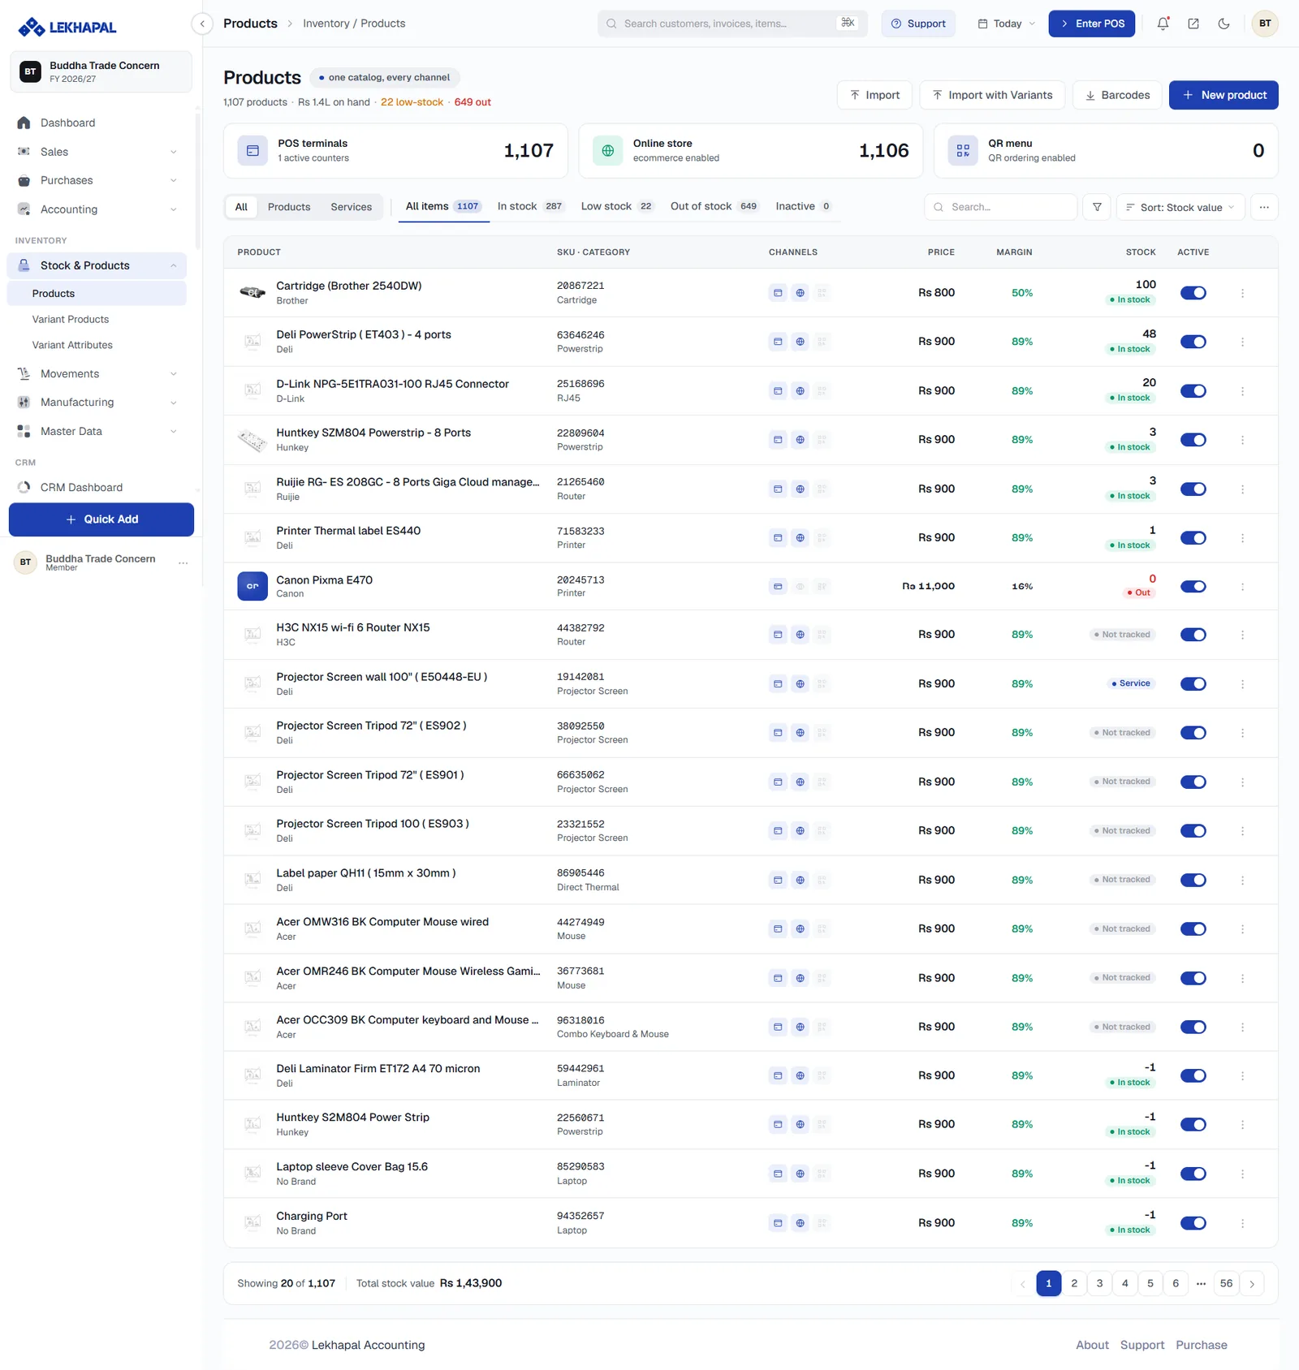Open the product list filter icon

coord(1097,207)
